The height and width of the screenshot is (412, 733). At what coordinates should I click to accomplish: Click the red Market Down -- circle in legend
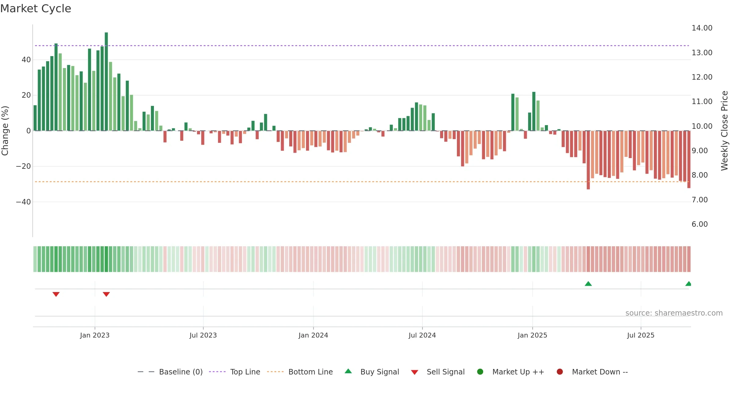point(560,372)
